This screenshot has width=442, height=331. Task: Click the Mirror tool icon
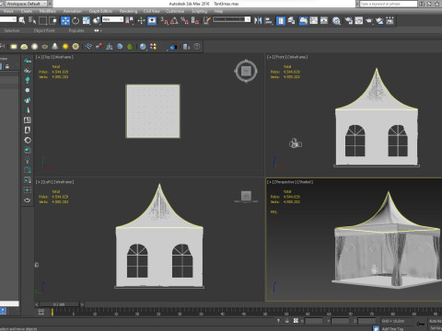(x=258, y=20)
